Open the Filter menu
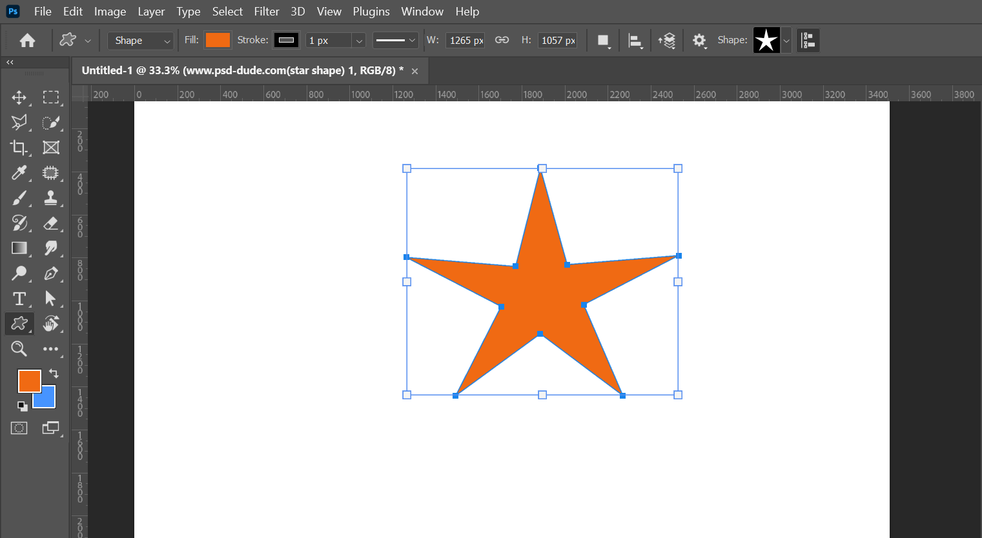 tap(266, 12)
